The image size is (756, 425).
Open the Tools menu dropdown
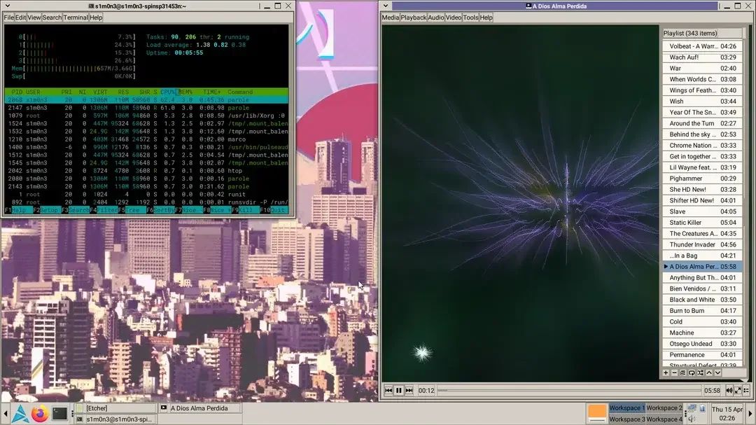coord(470,18)
